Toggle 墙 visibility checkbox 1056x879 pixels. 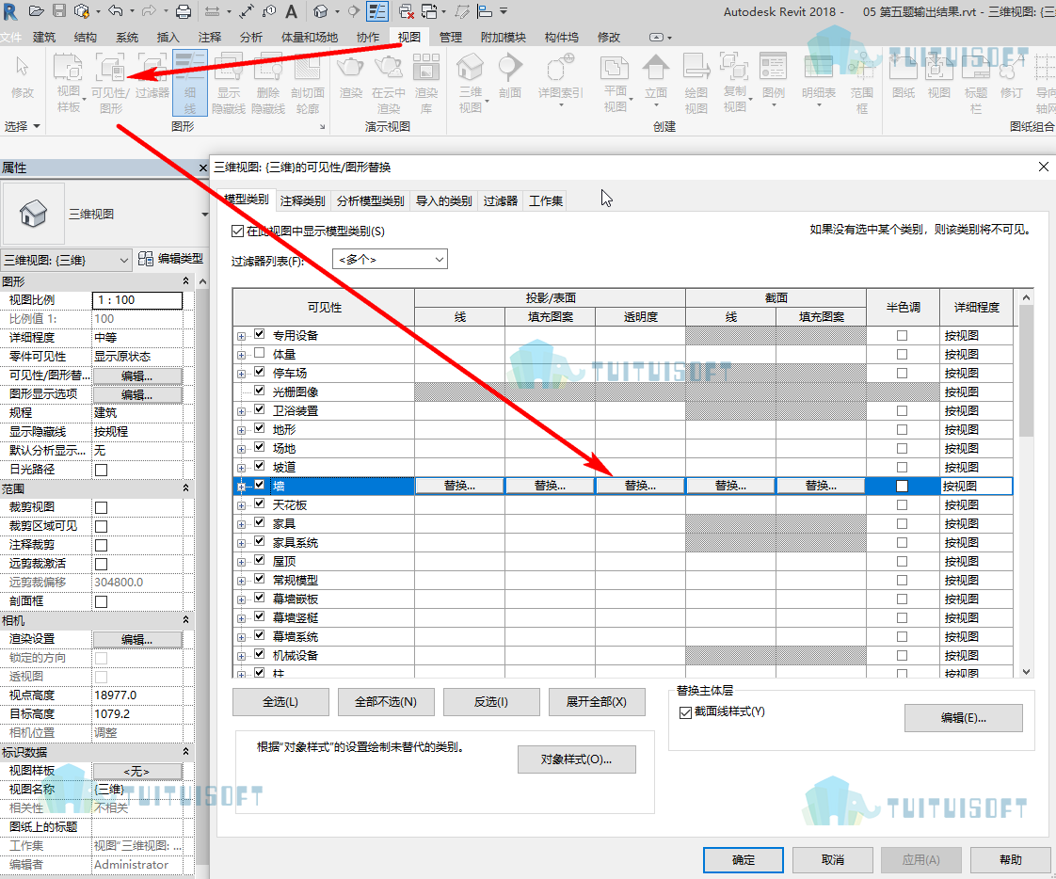(x=259, y=485)
